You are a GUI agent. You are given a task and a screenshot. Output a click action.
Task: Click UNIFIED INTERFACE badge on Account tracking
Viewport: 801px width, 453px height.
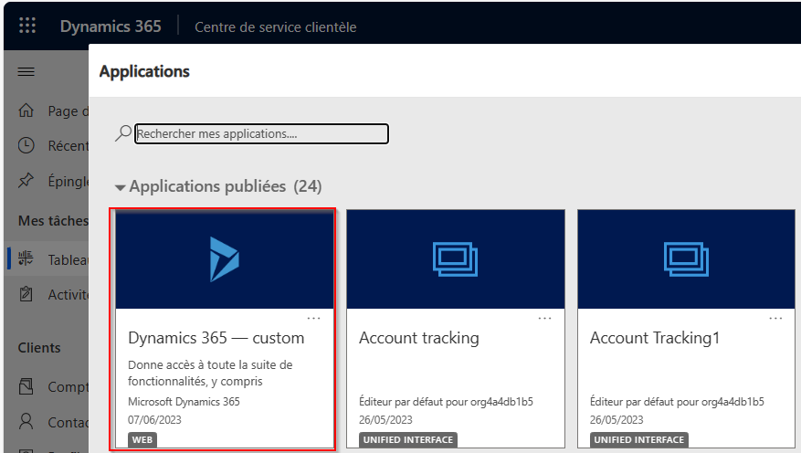pyautogui.click(x=407, y=439)
